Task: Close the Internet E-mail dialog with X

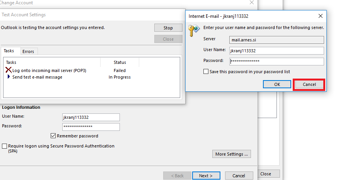Action: point(321,16)
